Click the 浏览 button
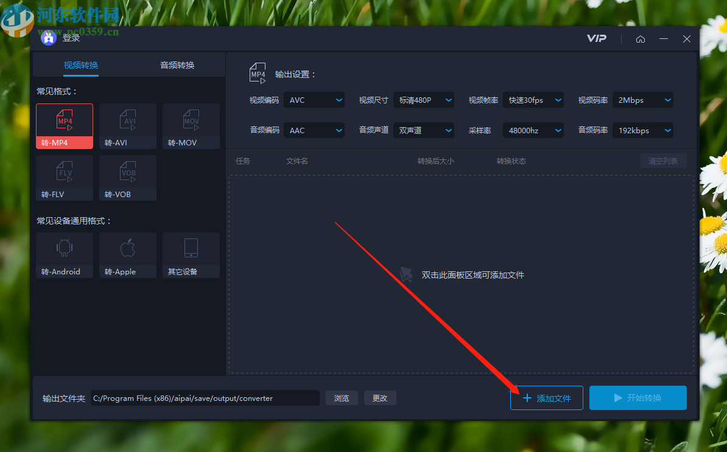The width and height of the screenshot is (727, 452). (x=342, y=398)
